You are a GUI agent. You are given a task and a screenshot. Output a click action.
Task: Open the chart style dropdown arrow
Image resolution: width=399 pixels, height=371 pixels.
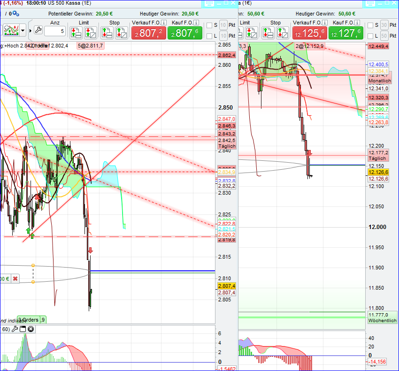(x=23, y=30)
